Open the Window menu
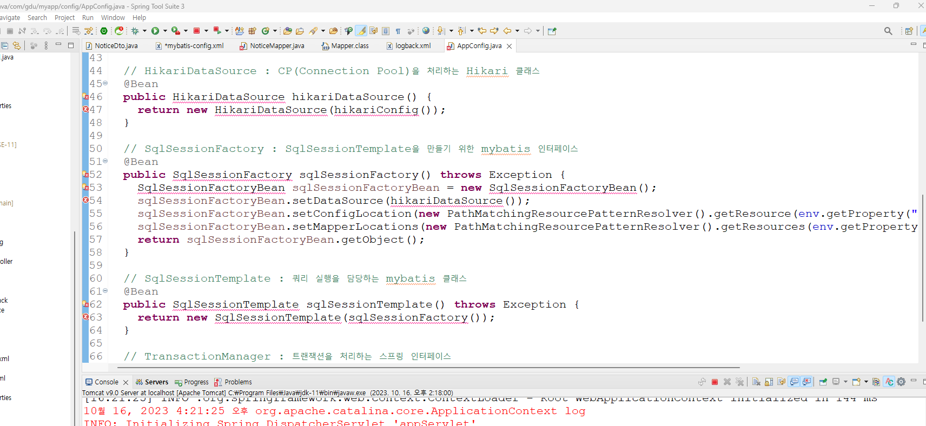The height and width of the screenshot is (426, 926). point(113,18)
